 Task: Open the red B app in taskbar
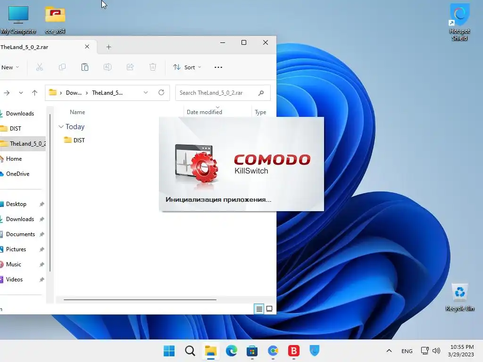click(293, 351)
